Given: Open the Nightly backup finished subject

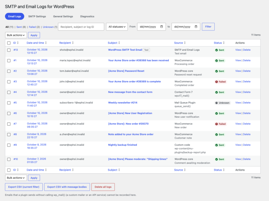Looking at the screenshot, I should (x=123, y=145).
